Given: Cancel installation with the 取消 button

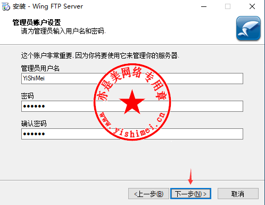Looking at the screenshot, I should coord(238,194).
